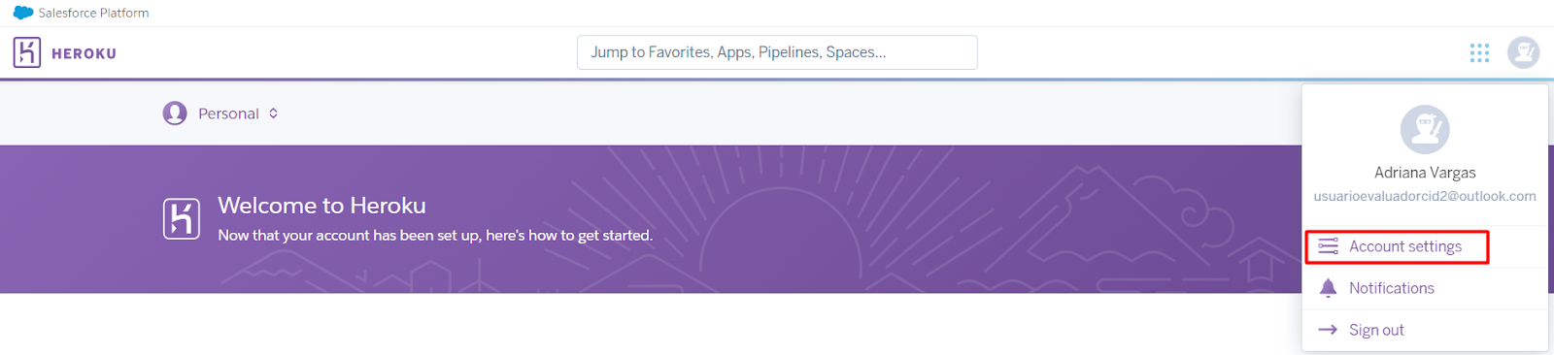Click the usuarioevaluadorcid2@outlook.com email
Image resolution: width=1554 pixels, height=355 pixels.
click(x=1425, y=196)
